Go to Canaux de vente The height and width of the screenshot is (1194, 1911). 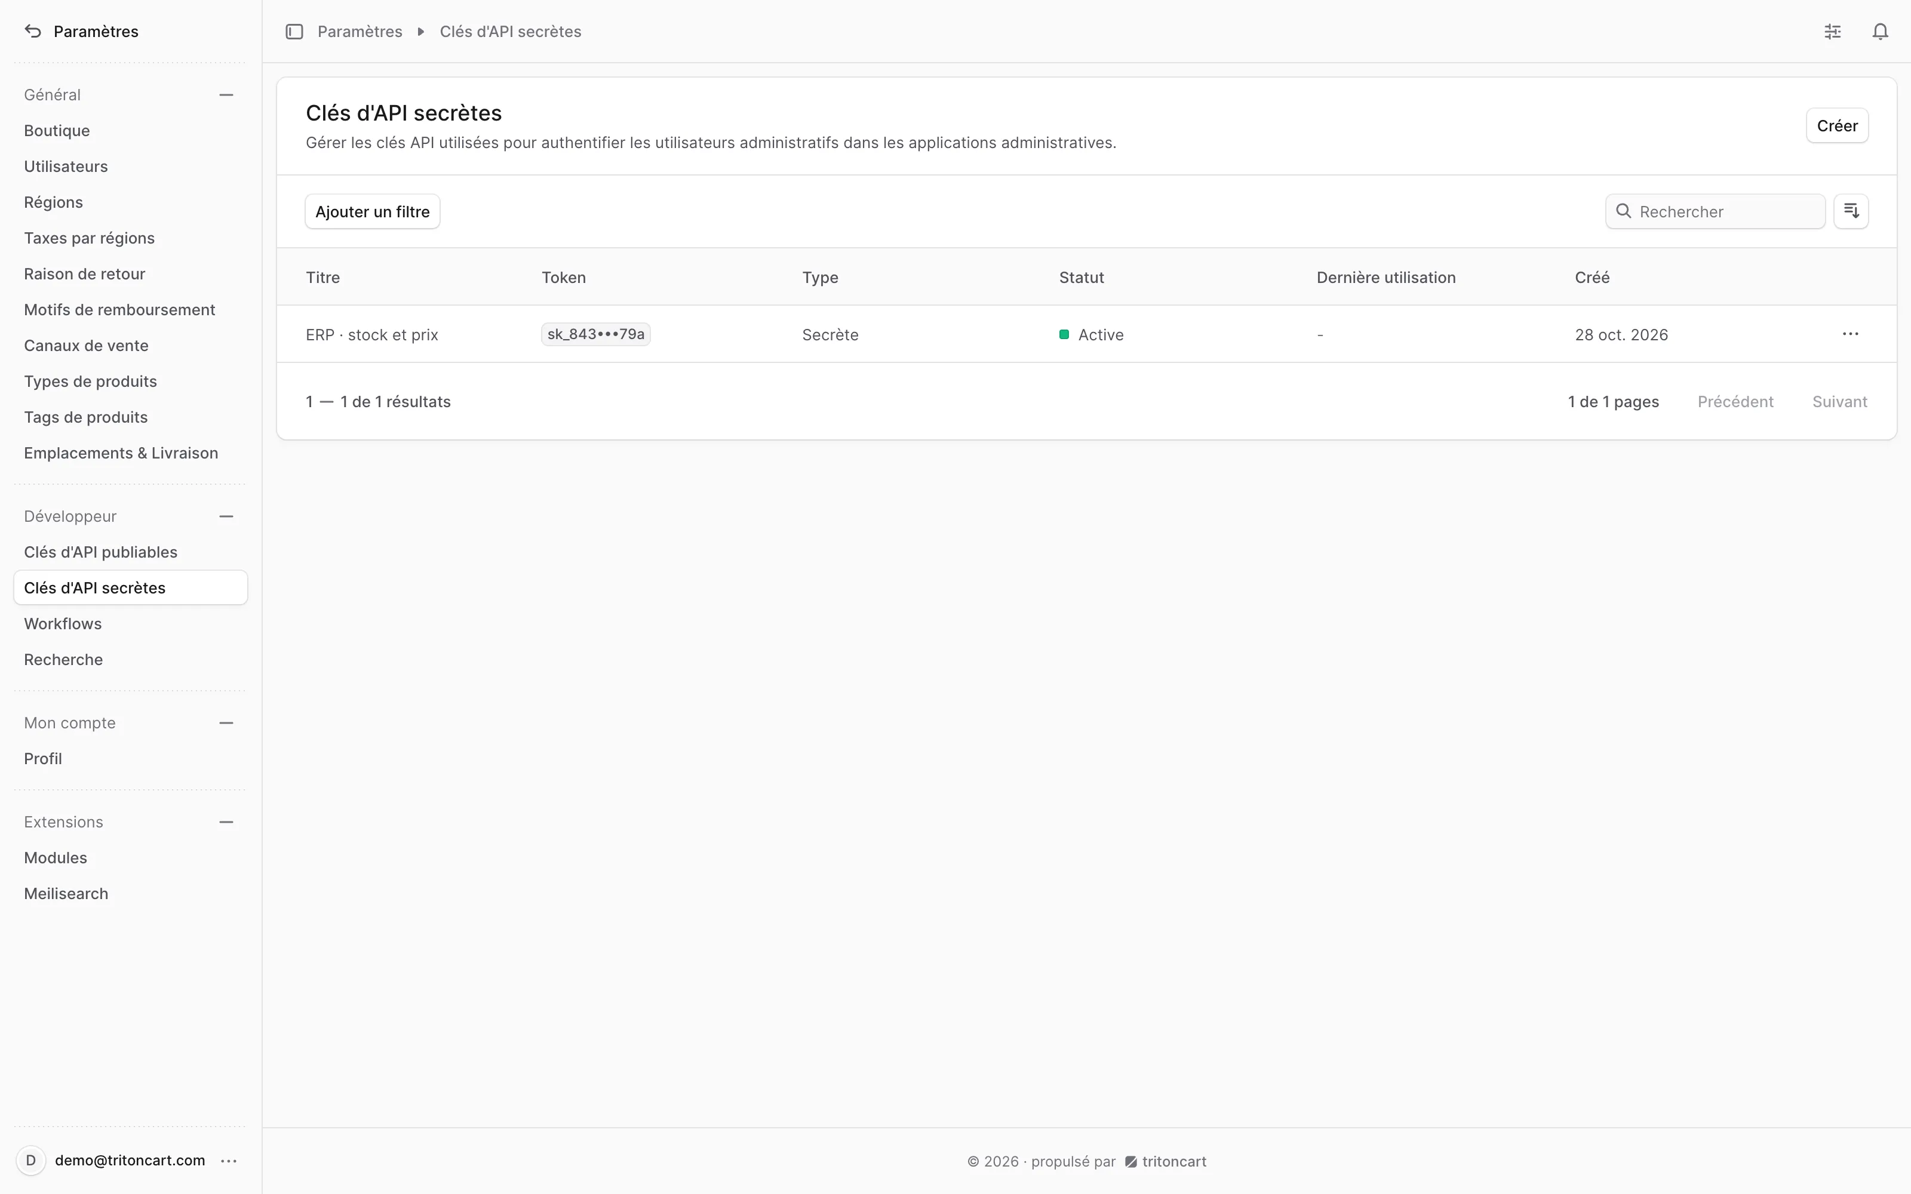coord(130,345)
